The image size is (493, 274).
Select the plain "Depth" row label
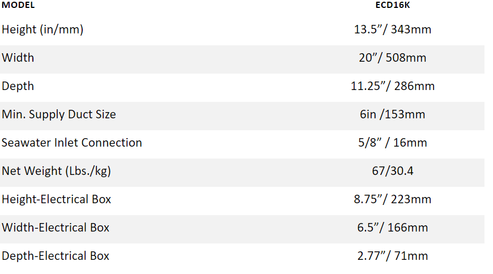(18, 86)
